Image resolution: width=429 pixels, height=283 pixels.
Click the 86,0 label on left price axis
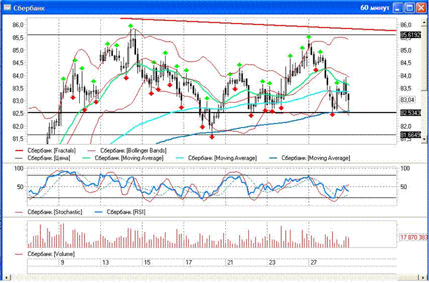click(x=18, y=25)
